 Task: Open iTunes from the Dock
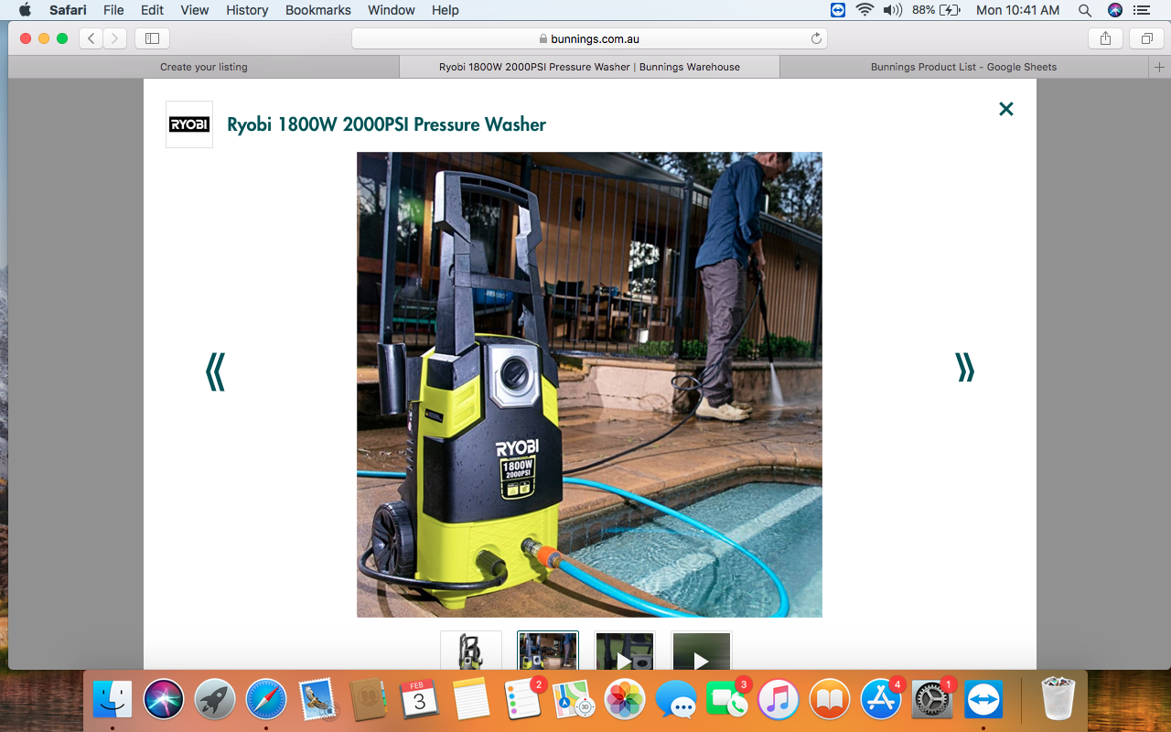(779, 701)
